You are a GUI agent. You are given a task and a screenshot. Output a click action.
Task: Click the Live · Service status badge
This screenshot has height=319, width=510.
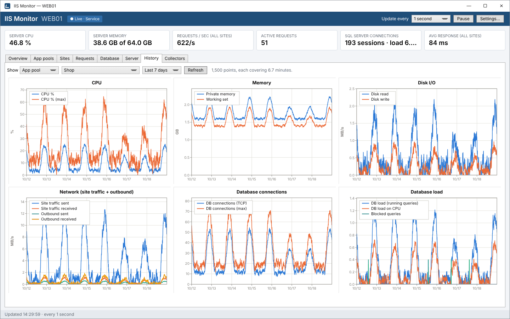pos(85,19)
